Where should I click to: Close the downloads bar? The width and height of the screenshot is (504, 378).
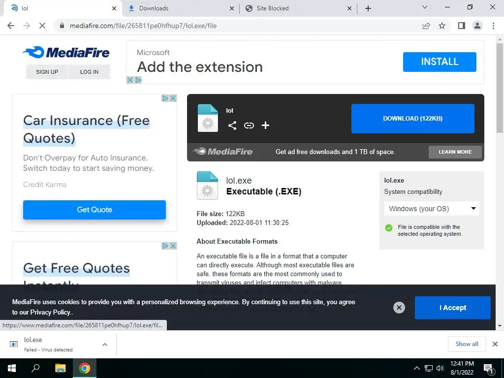495,344
